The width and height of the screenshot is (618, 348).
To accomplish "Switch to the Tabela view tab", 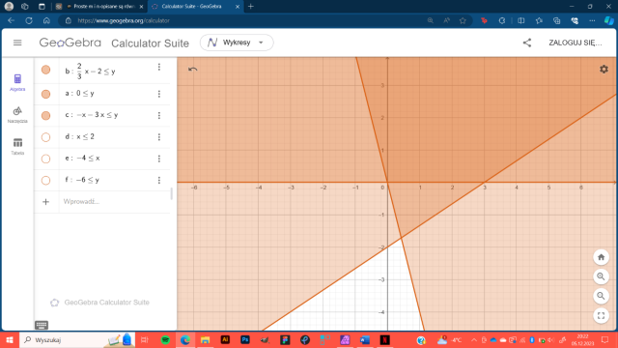I will click(17, 146).
